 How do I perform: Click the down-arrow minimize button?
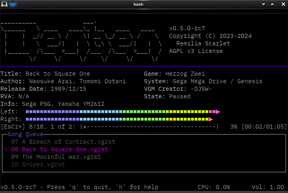click(263, 4)
